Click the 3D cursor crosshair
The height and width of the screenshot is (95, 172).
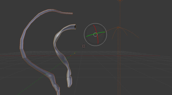[84, 46]
